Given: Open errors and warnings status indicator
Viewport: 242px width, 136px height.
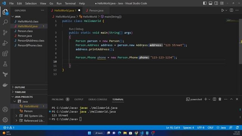Looking at the screenshot, I should tap(9, 128).
